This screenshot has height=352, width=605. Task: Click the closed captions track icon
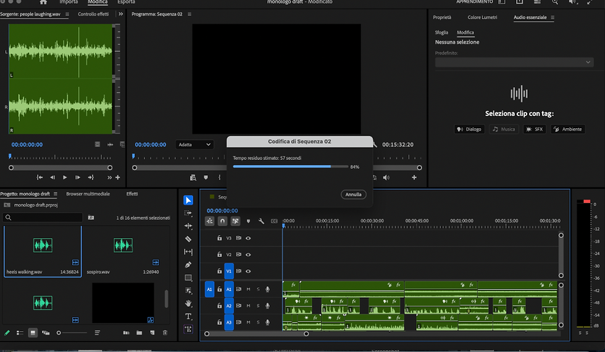[x=274, y=221]
